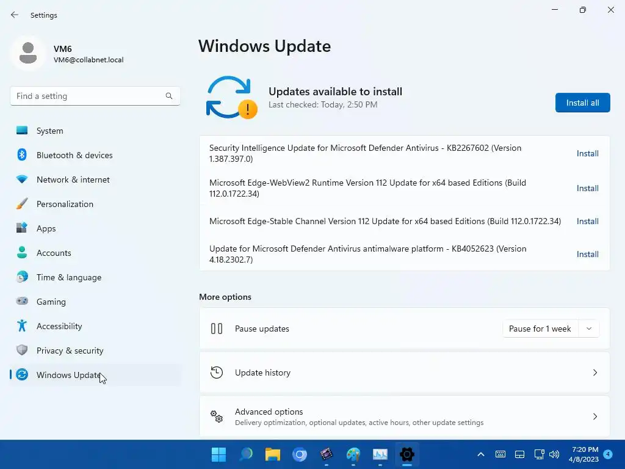Viewport: 625px width, 469px height.
Task: Select Windows Update in sidebar
Action: click(x=95, y=374)
